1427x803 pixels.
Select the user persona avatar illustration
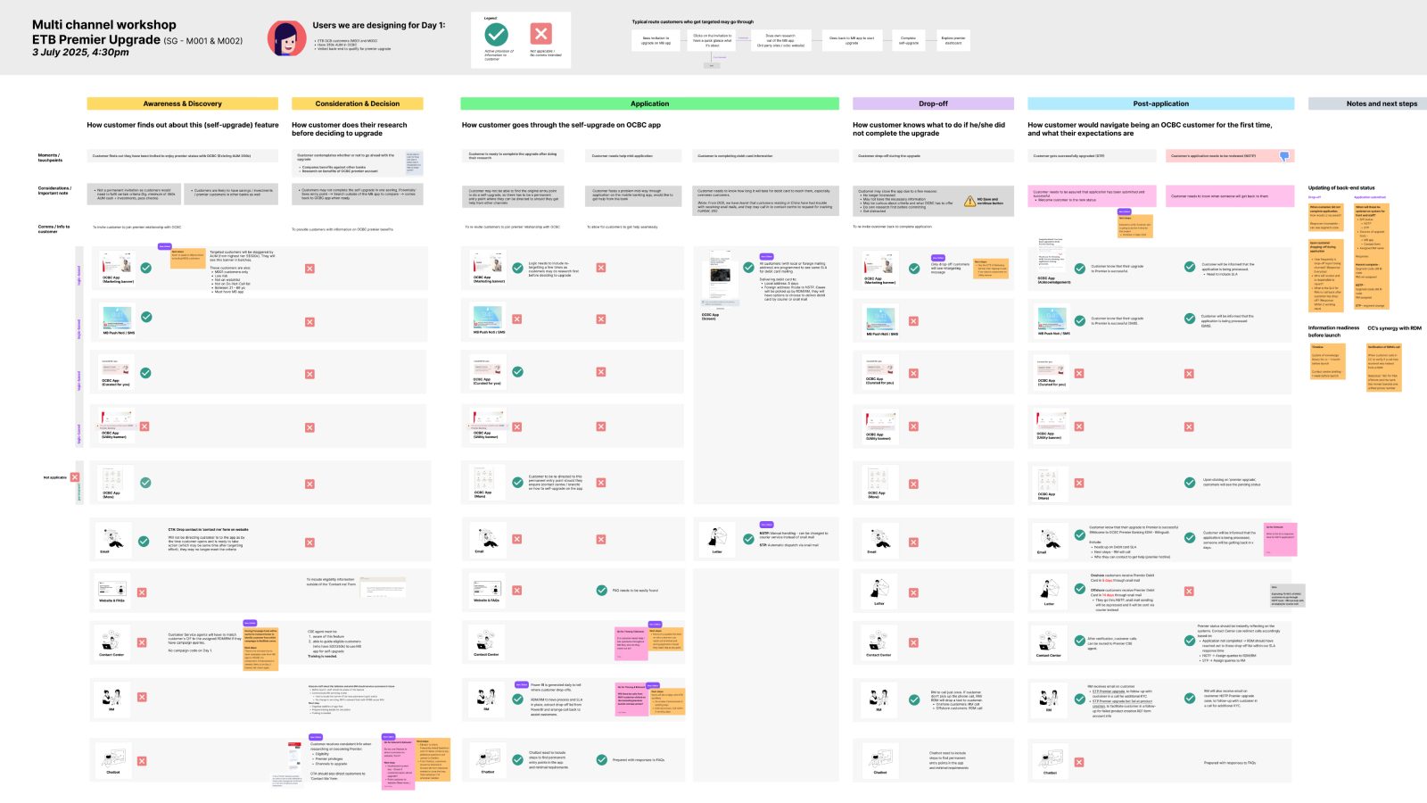coord(287,38)
